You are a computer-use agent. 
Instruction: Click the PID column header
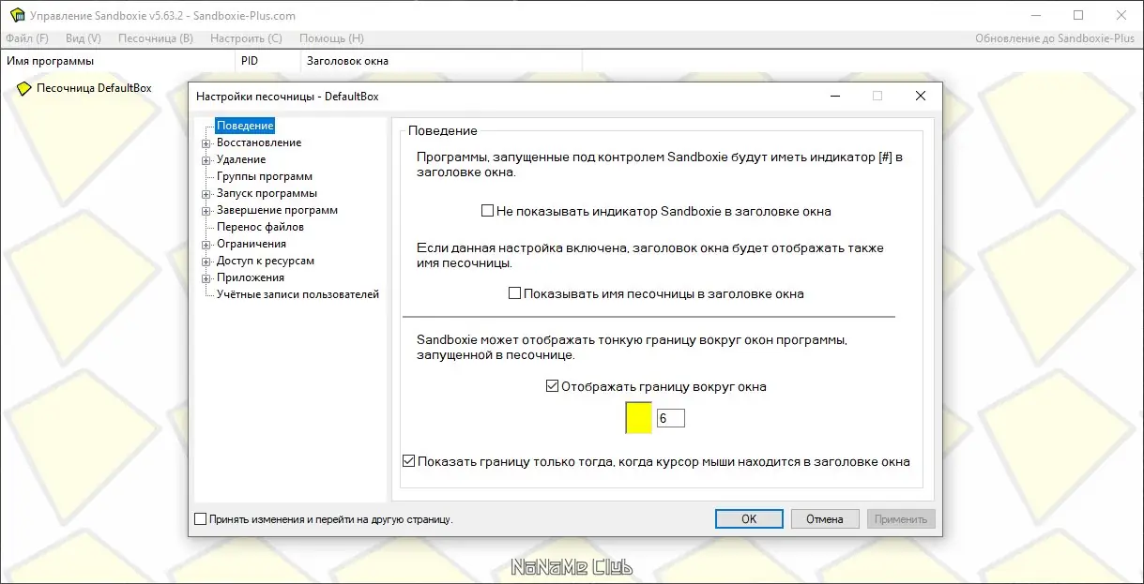(x=267, y=61)
